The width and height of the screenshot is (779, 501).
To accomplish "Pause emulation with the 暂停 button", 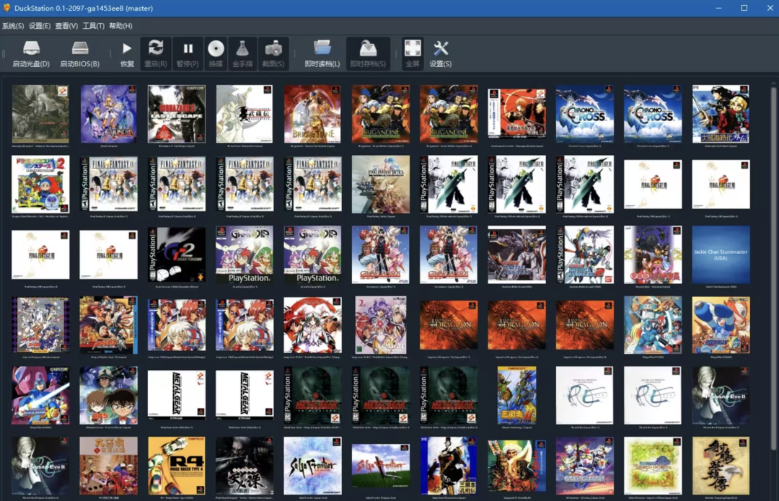I will [188, 53].
